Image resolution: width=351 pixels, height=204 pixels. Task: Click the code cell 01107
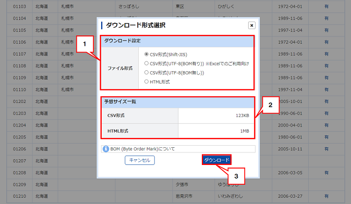[x=19, y=54]
